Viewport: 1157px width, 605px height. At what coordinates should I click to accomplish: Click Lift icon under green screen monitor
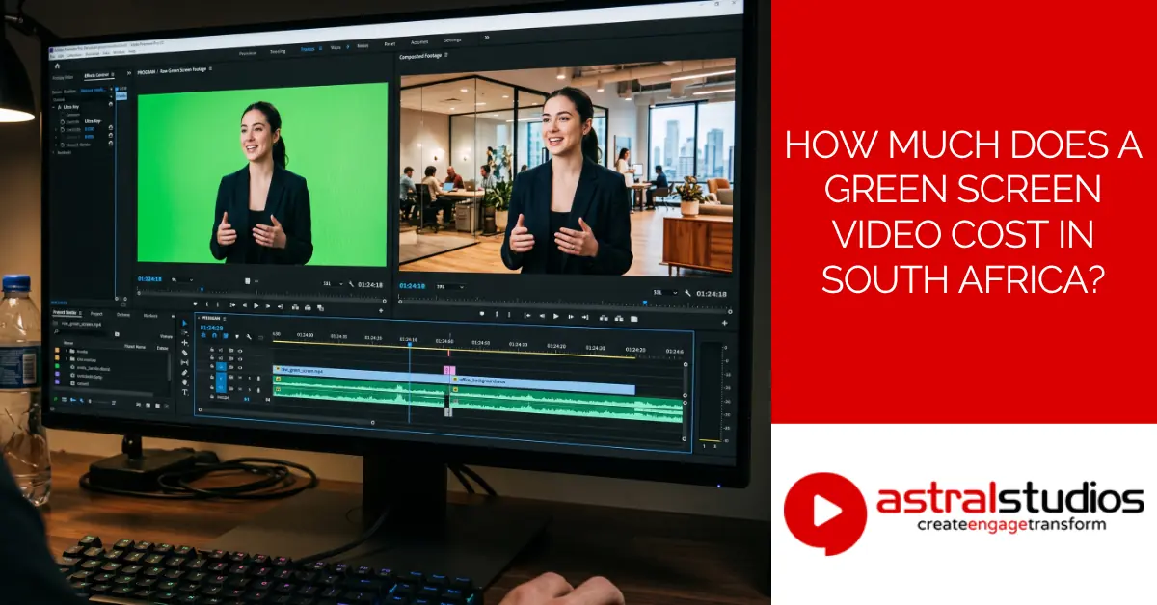[x=295, y=307]
